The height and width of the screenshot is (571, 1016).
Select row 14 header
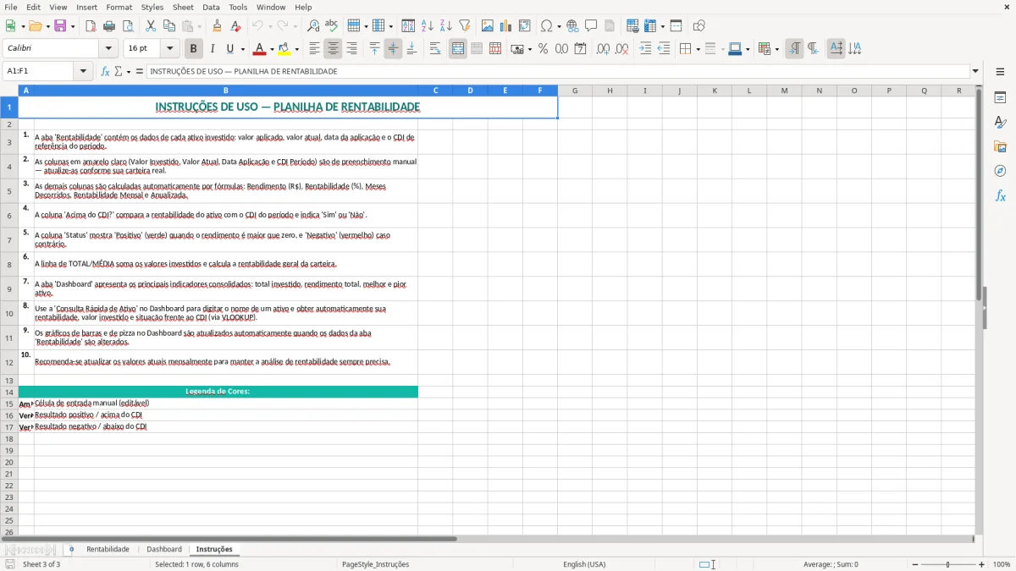[x=9, y=392]
